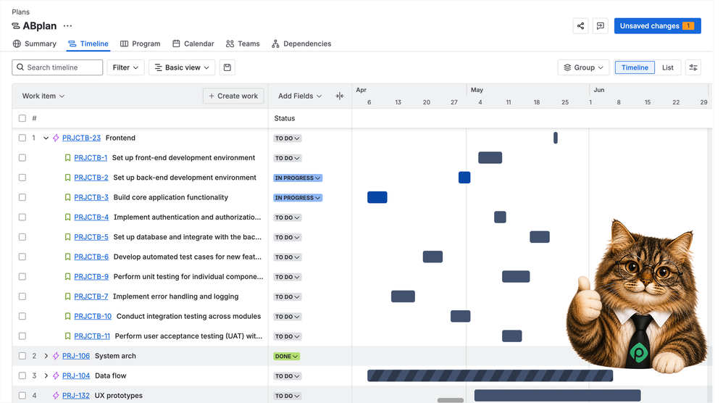Screen dimensions: 723x403
Task: Tick the checkbox for PRJCTB-23 Frontend row
Action: click(x=22, y=138)
